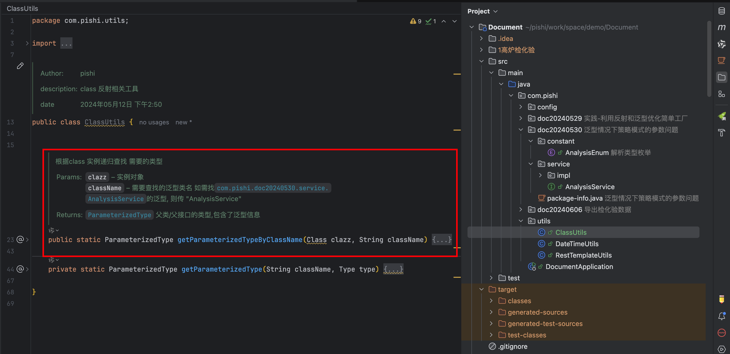Open the orange coffee cup tool window
This screenshot has width=730, height=354.
[x=721, y=60]
